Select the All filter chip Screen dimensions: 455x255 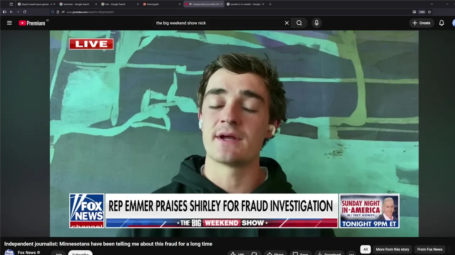365,249
